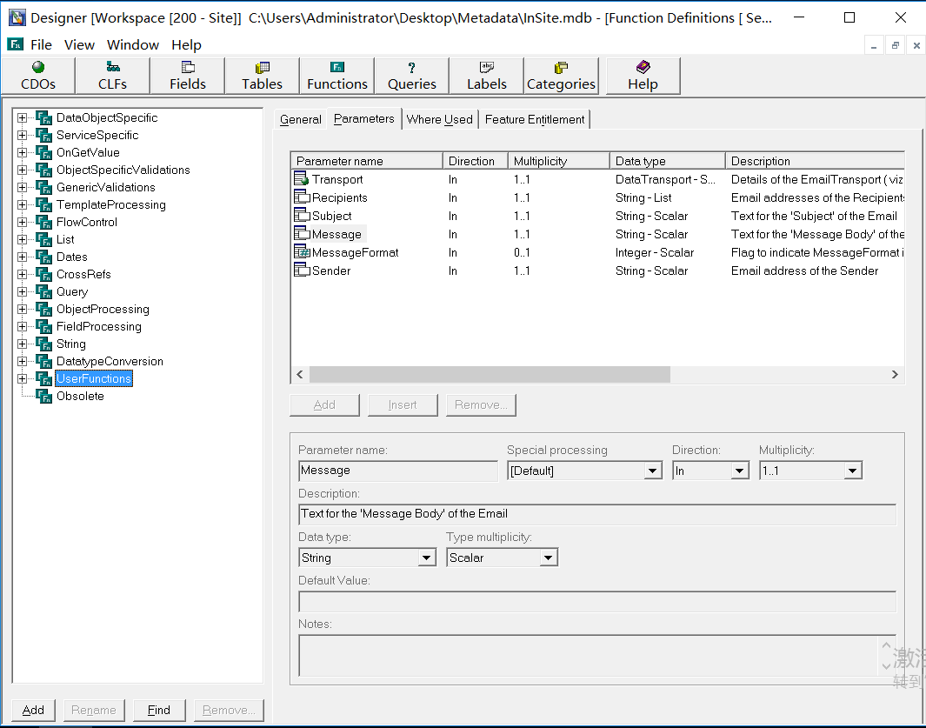Open the CDOs toolbar section
The image size is (926, 728).
click(x=38, y=76)
